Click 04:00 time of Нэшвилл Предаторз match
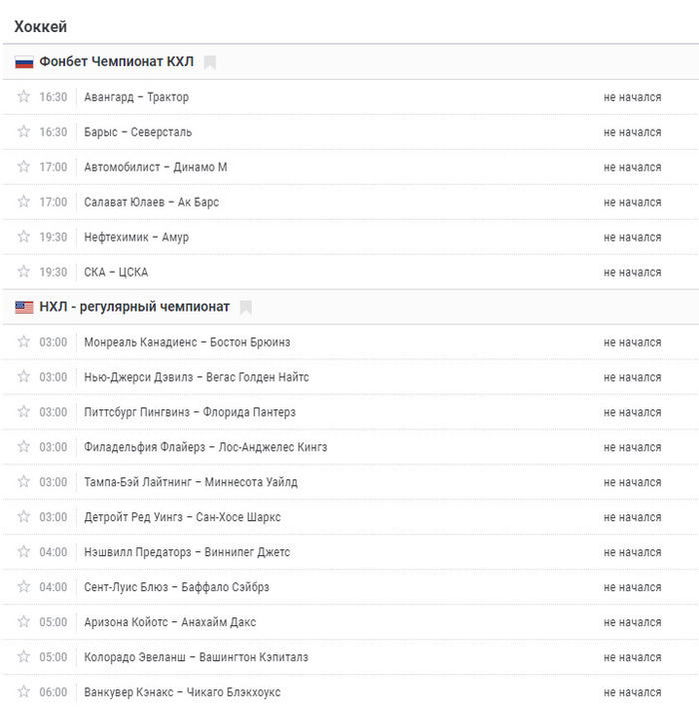Screen dimensions: 699x707 click(x=53, y=552)
